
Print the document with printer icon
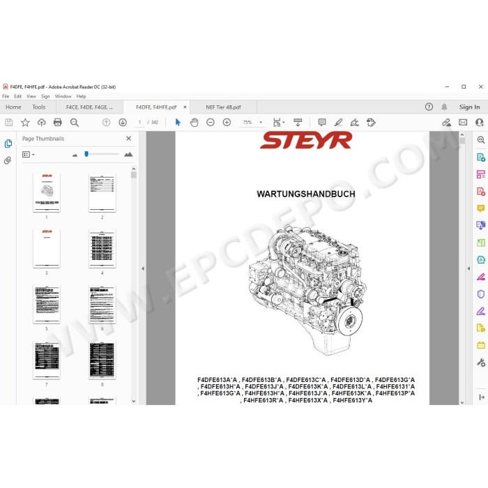coord(58,122)
